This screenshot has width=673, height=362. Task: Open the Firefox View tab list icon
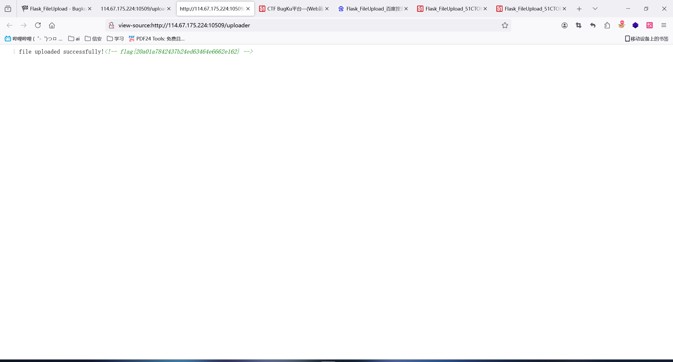point(8,9)
